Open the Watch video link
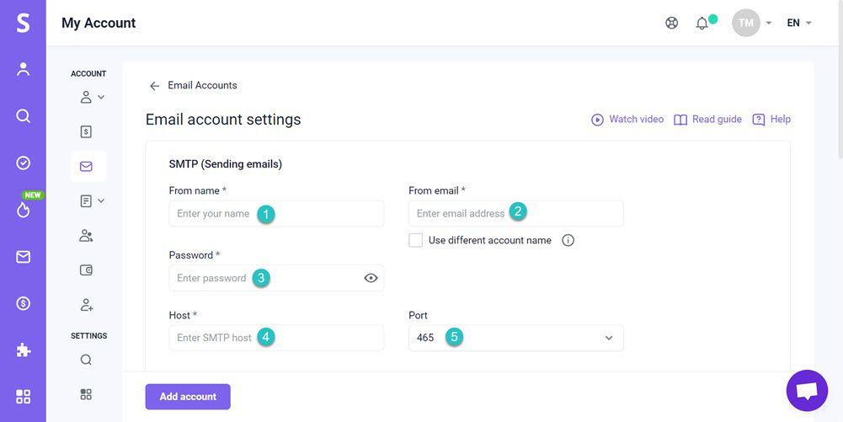 click(627, 120)
